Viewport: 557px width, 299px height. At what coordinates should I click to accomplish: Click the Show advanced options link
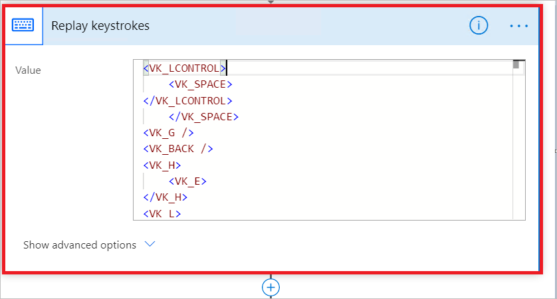[x=80, y=245]
